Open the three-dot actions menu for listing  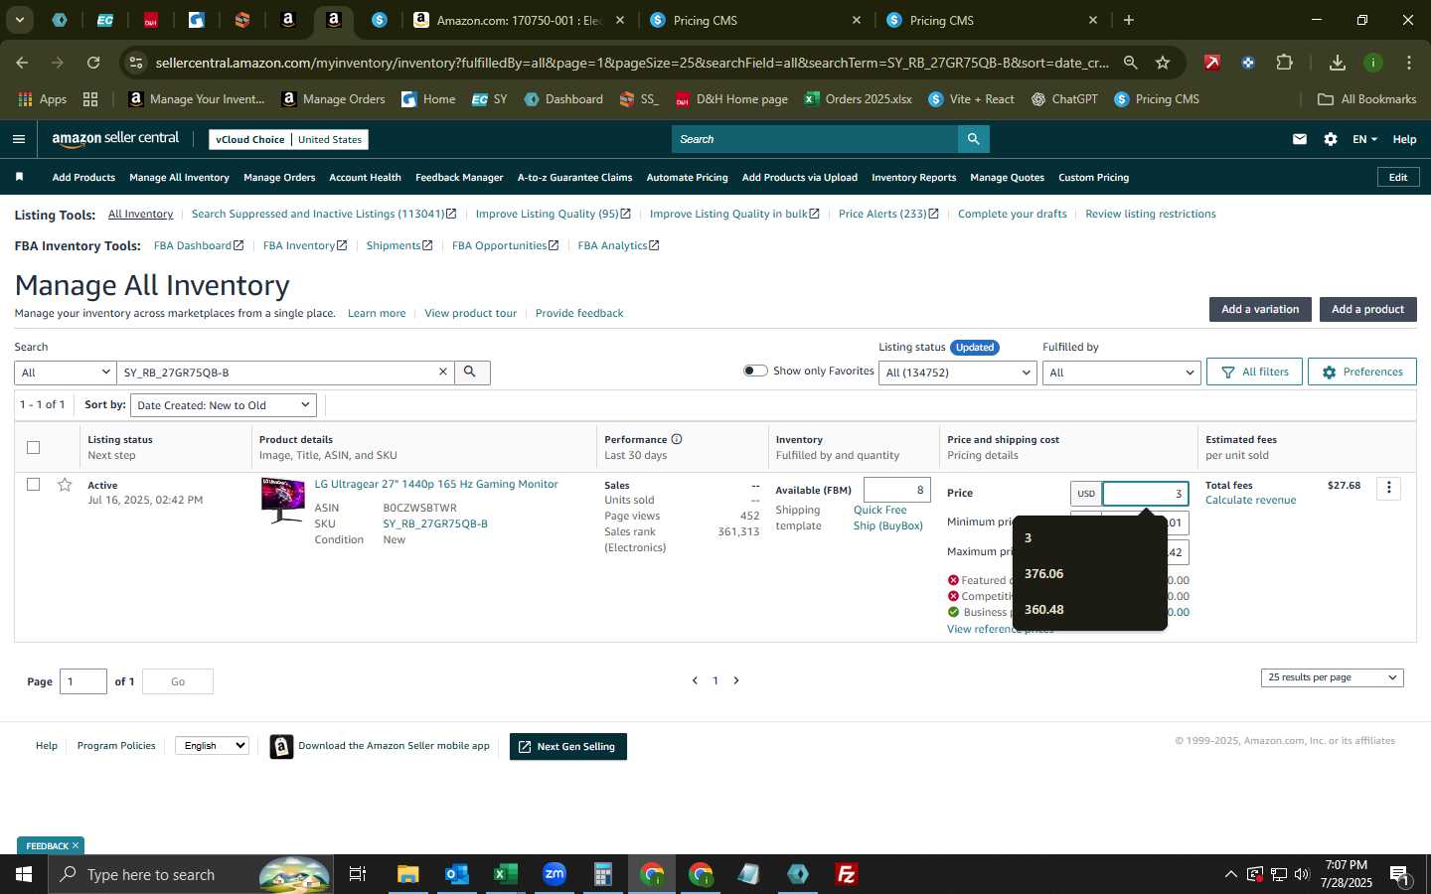1389,488
